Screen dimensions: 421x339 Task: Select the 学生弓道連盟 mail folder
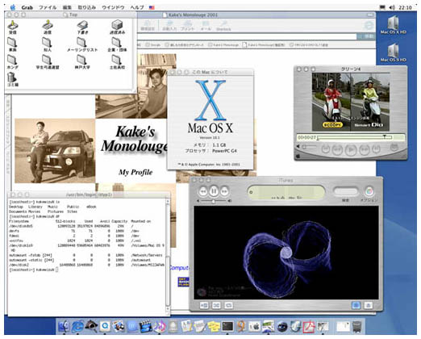[48, 61]
